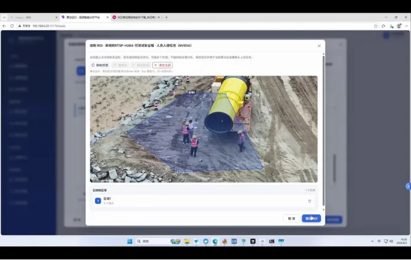Click the address bar showing 192.168.0.25
This screenshot has width=411, height=260.
coord(194,26)
